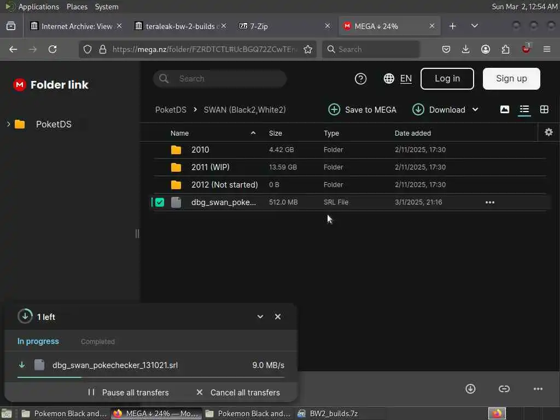The width and height of the screenshot is (560, 420).
Task: Click the download progress bar
Action: 151,377
